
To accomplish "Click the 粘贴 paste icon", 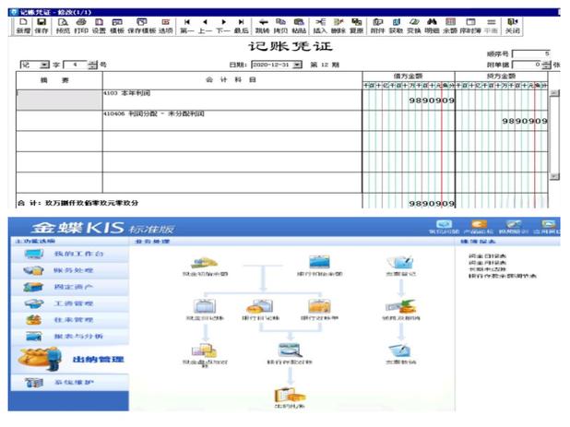I will coord(299,26).
